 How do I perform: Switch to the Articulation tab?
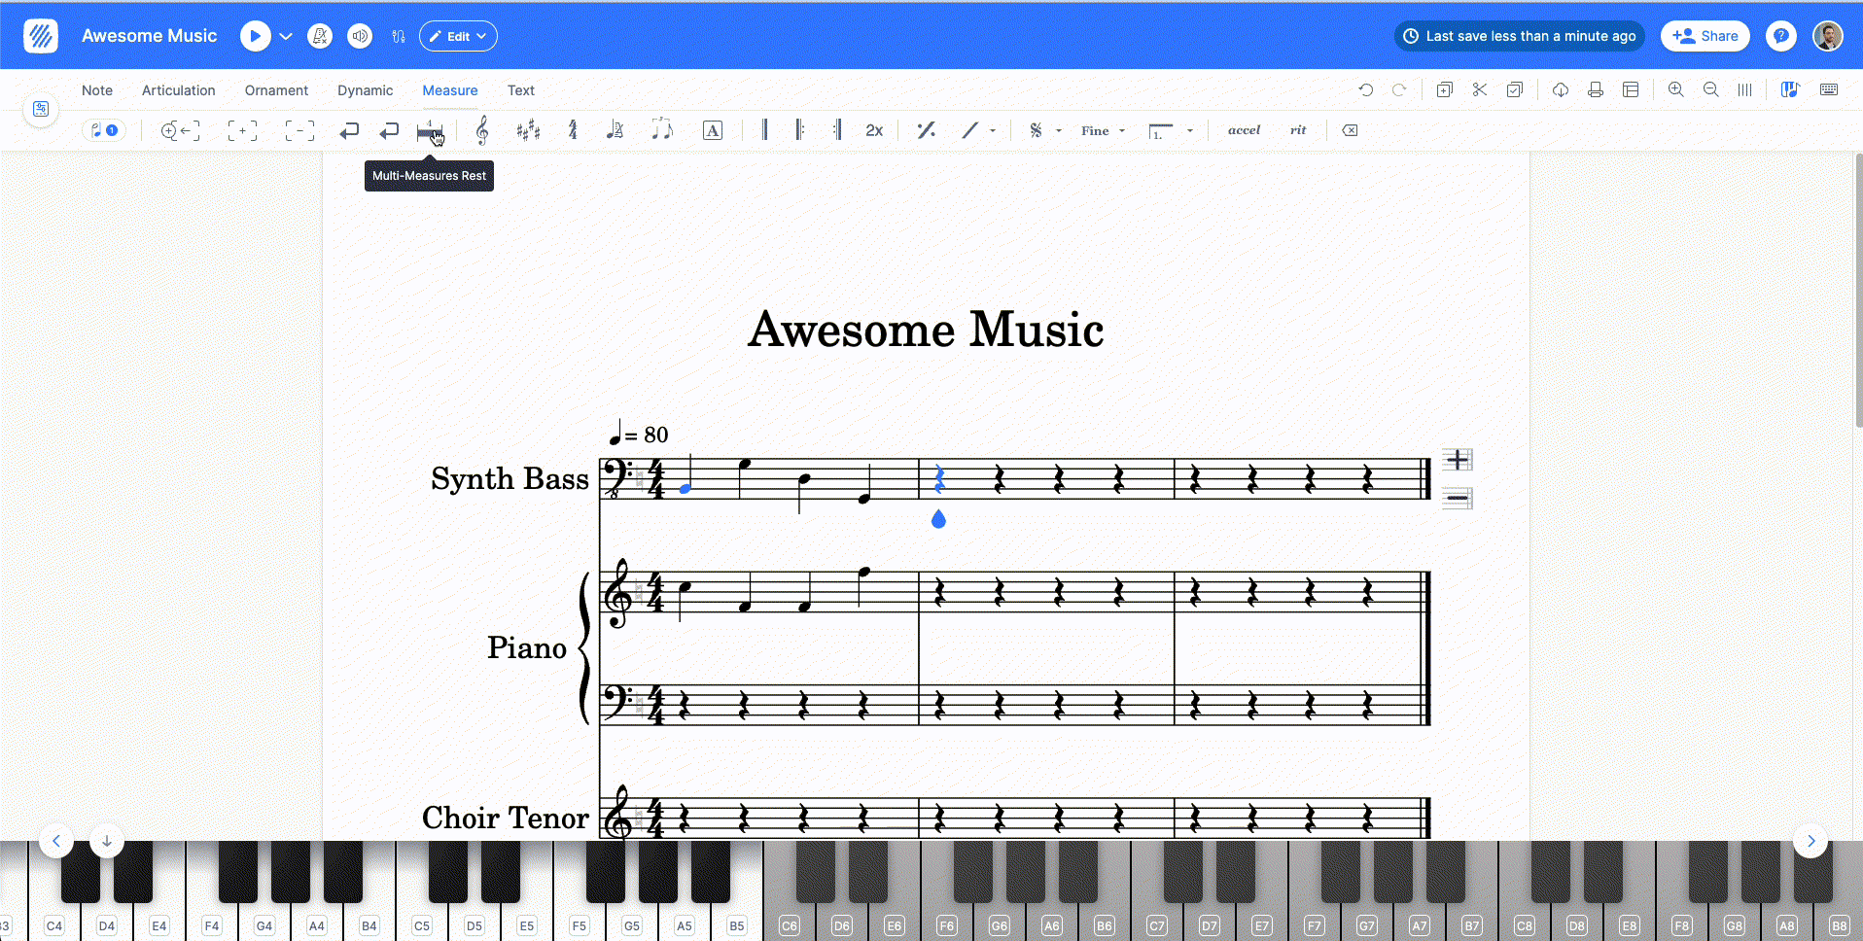pos(178,90)
